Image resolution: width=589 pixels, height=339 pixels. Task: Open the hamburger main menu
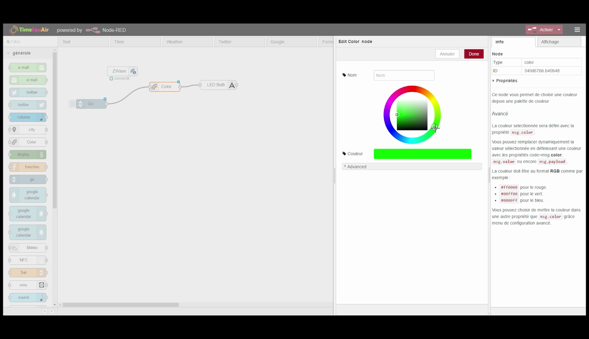coord(577,29)
